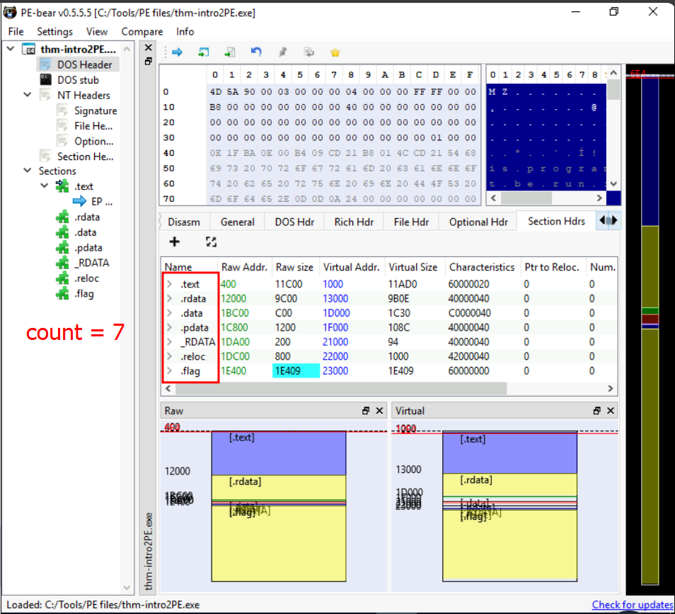Collapse the NT Headers tree node
The image size is (675, 614).
(28, 95)
